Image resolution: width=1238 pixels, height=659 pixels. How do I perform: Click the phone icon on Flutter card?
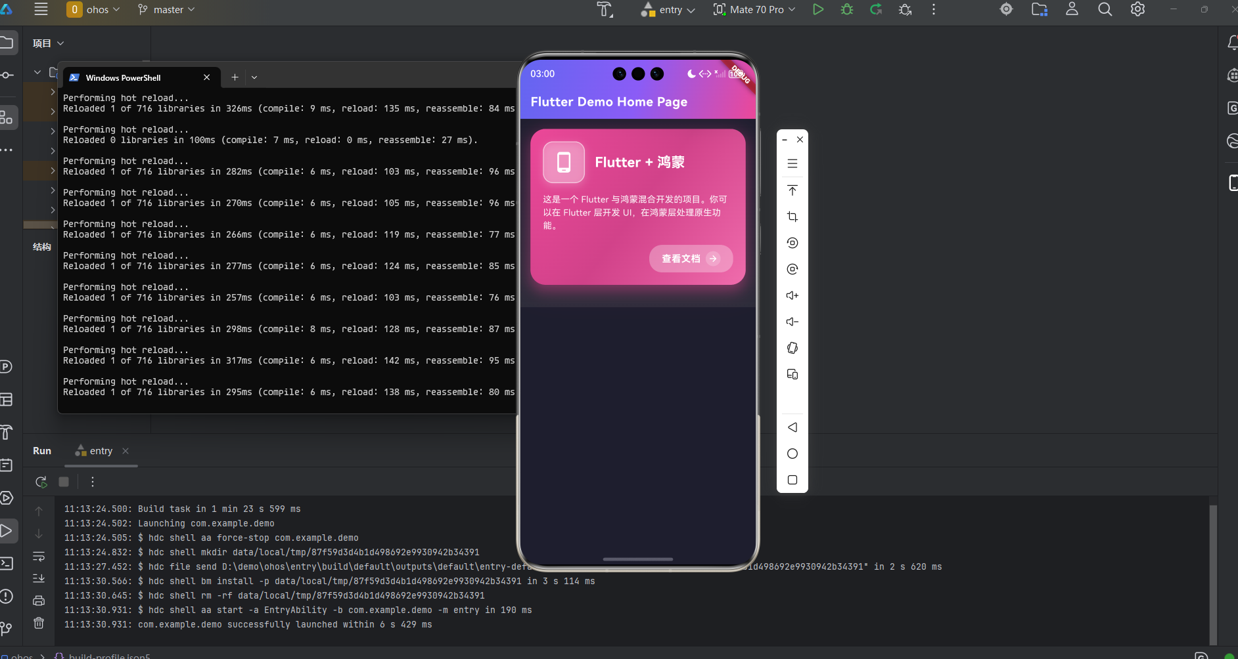pyautogui.click(x=564, y=162)
